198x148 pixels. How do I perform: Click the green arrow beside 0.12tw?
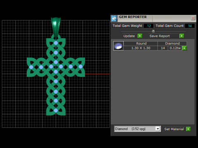[184, 48]
